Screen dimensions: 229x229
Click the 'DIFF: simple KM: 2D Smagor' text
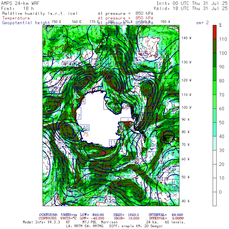pyautogui.click(x=136, y=226)
